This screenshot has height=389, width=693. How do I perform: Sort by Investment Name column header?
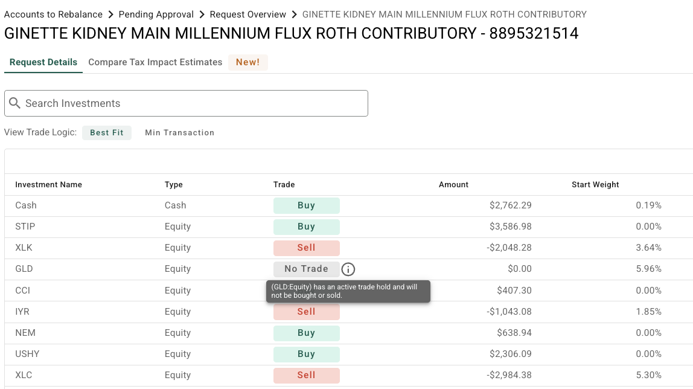click(48, 185)
